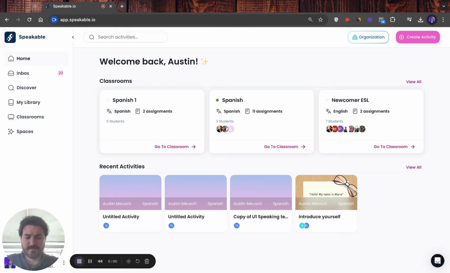
Task: Click badge icon under second Untitled Activity
Action: (172, 226)
